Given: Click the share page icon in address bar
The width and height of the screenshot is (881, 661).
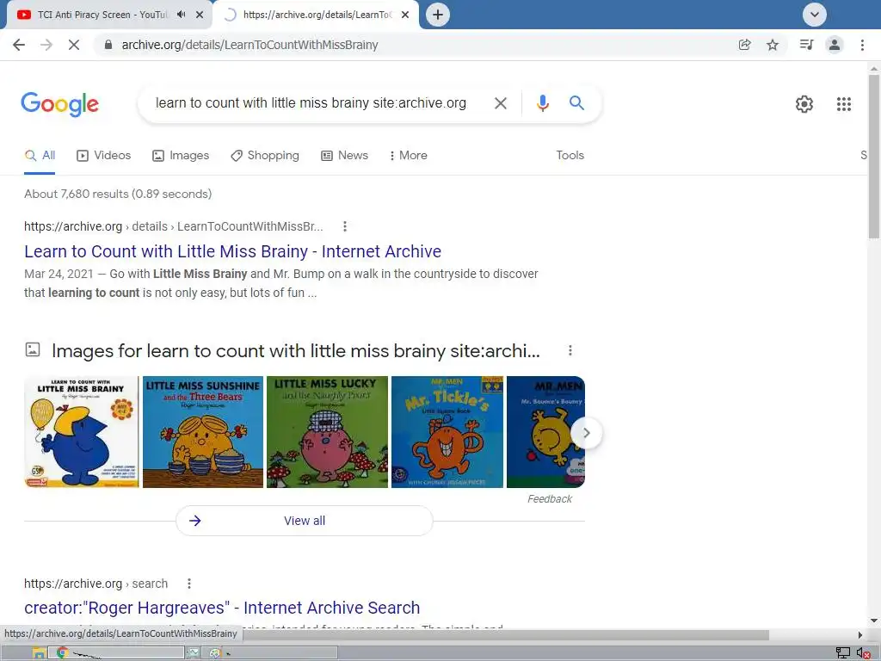Looking at the screenshot, I should [744, 45].
